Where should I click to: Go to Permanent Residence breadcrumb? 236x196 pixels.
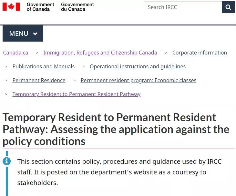click(39, 80)
